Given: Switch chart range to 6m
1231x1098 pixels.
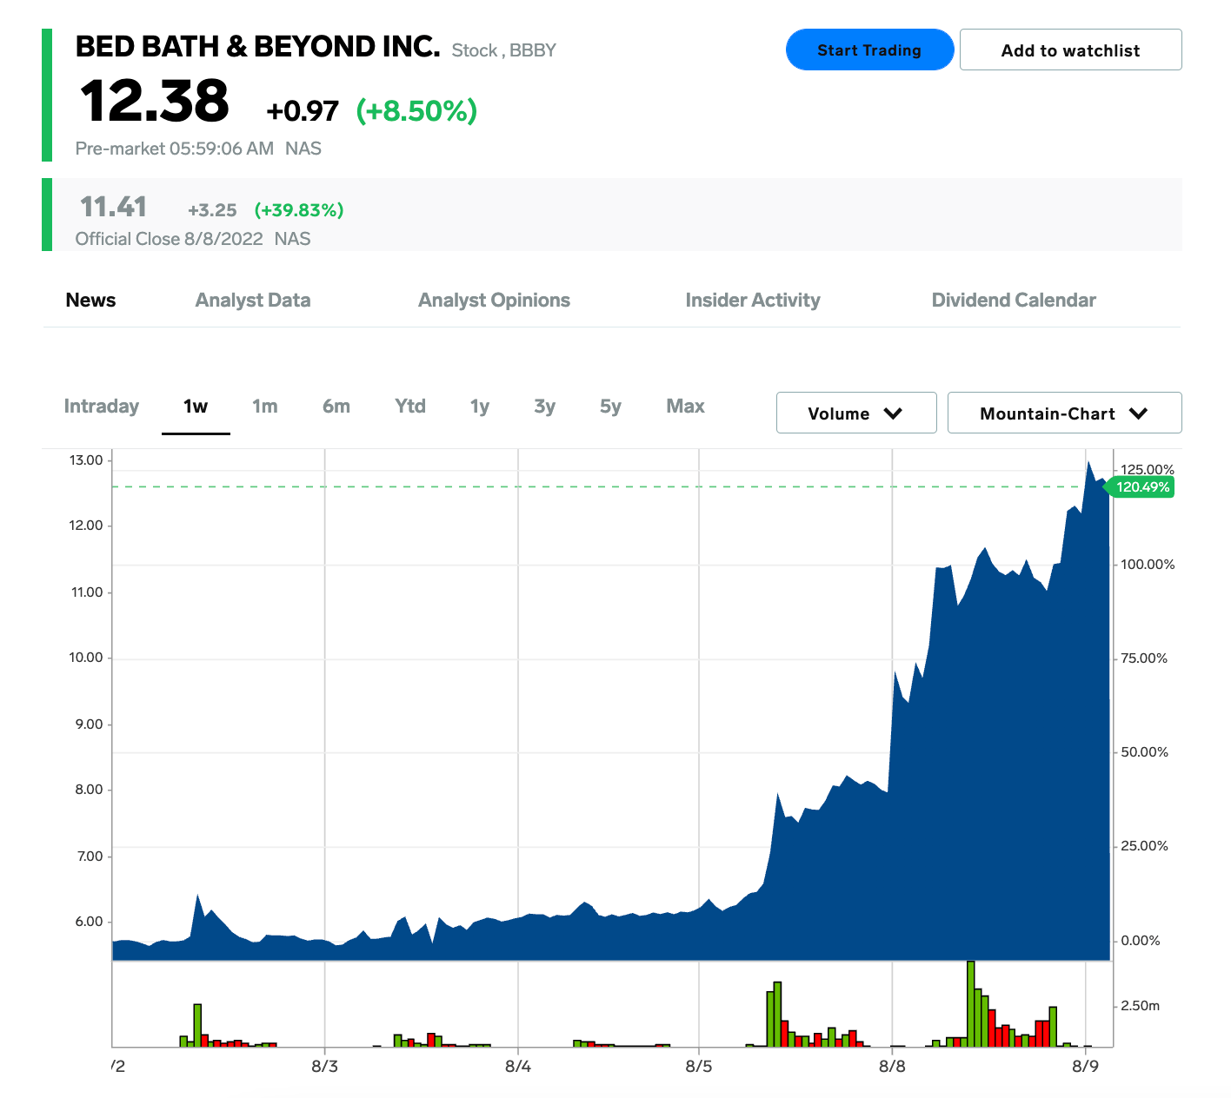Looking at the screenshot, I should [x=336, y=407].
